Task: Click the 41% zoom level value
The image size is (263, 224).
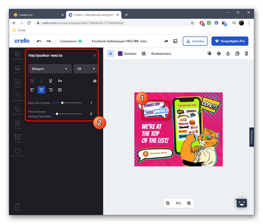Action: click(179, 203)
